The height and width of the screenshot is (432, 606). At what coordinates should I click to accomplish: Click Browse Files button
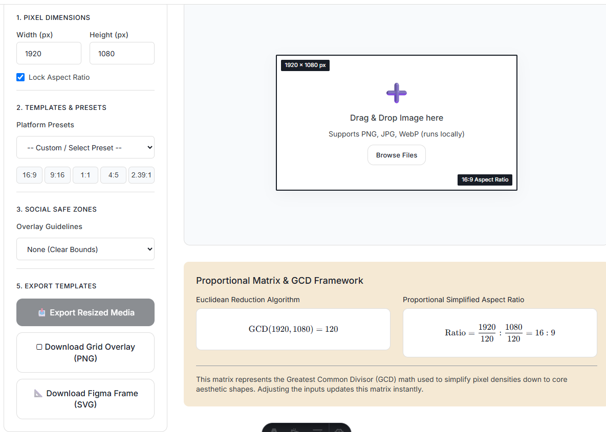coord(397,155)
